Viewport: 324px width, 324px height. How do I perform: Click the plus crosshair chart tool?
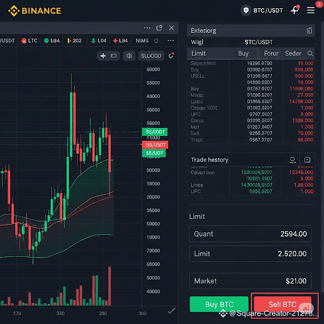click(103, 56)
